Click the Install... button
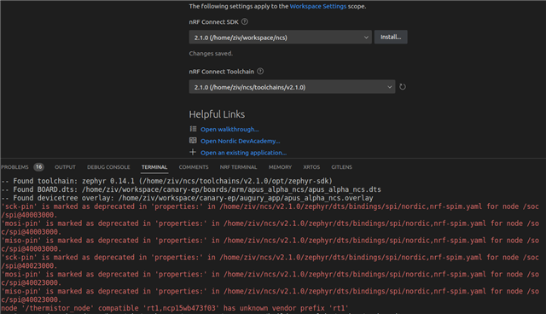 coord(391,37)
